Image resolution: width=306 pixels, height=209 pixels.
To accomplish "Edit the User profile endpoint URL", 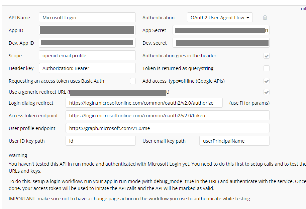I will click(x=167, y=128).
